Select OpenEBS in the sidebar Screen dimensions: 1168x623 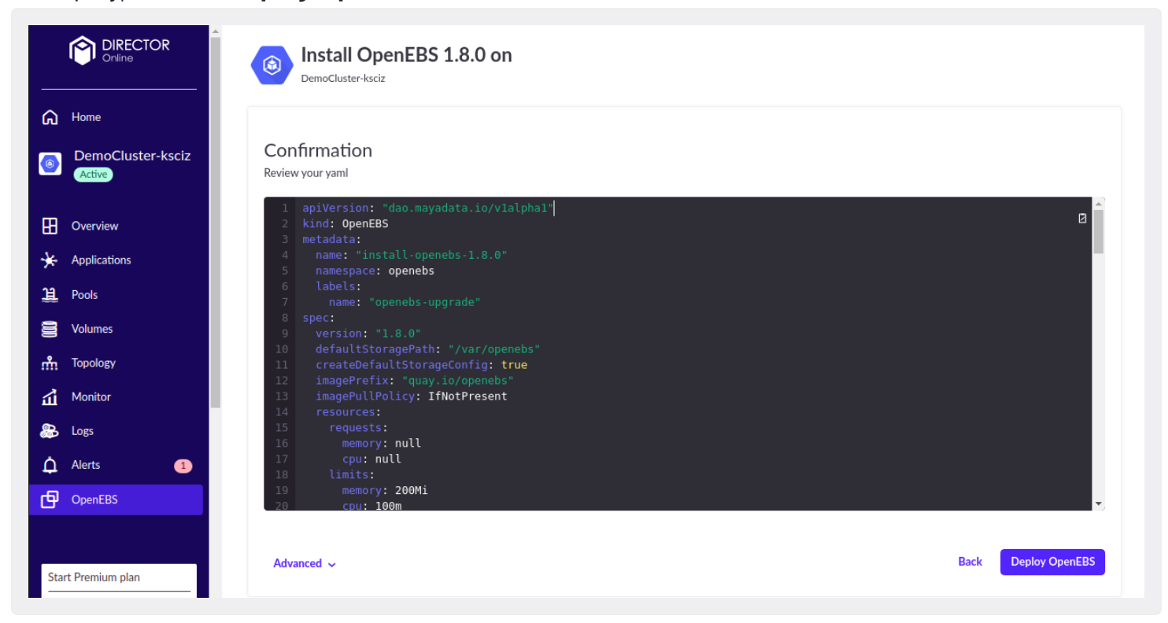[x=116, y=500]
